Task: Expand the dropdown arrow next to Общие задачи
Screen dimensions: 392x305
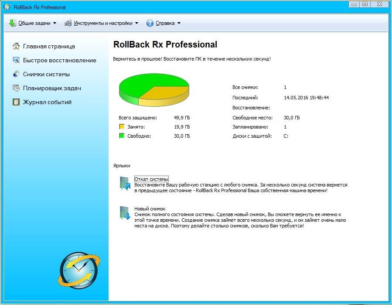Action: click(55, 23)
